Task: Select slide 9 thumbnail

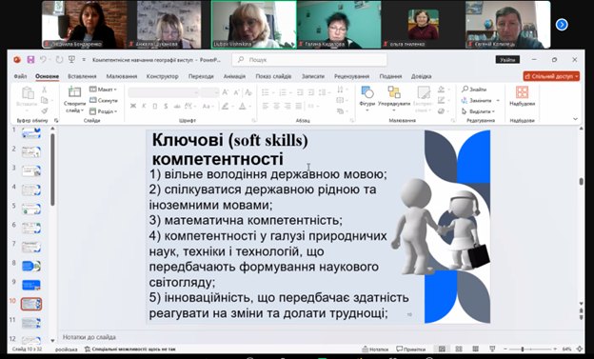Action: tap(31, 285)
